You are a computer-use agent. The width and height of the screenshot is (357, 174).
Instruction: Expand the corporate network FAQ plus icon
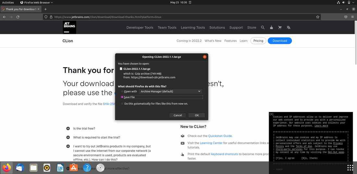(x=68, y=146)
